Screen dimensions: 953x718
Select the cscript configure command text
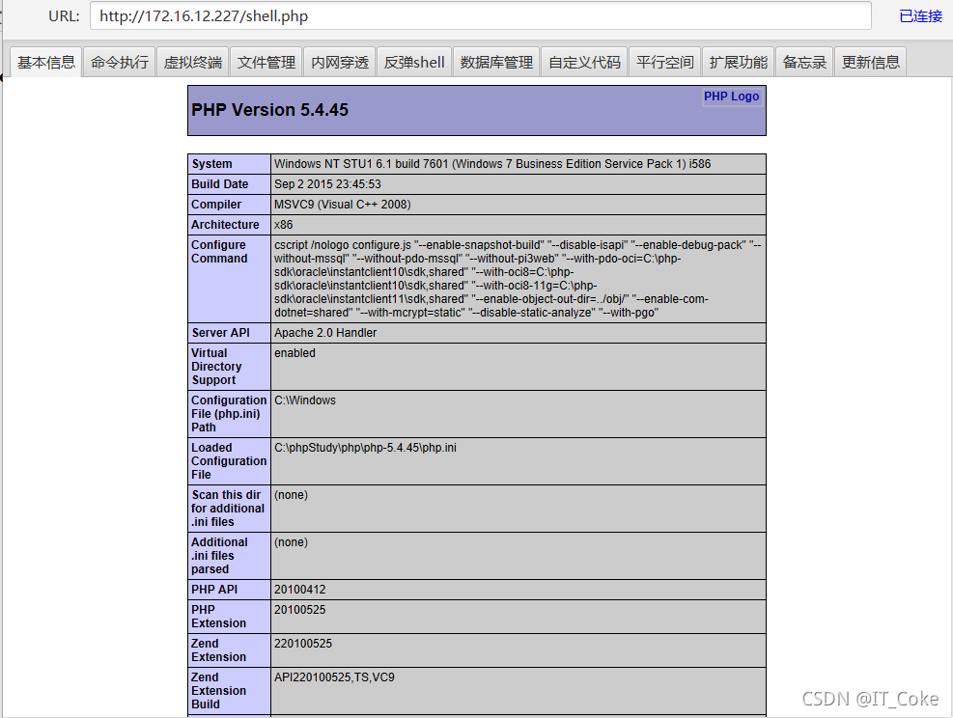coord(518,279)
